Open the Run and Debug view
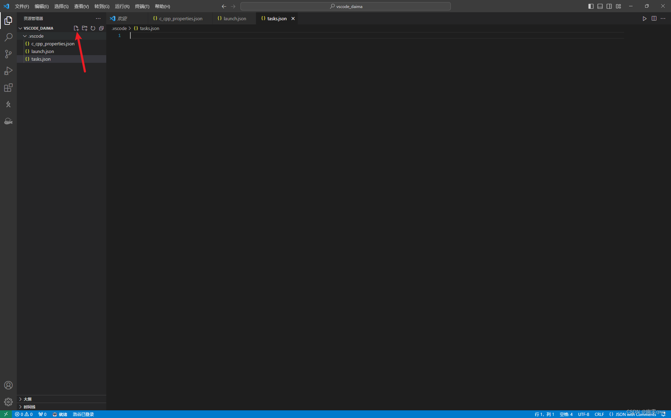Viewport: 671px width, 418px height. pos(8,71)
